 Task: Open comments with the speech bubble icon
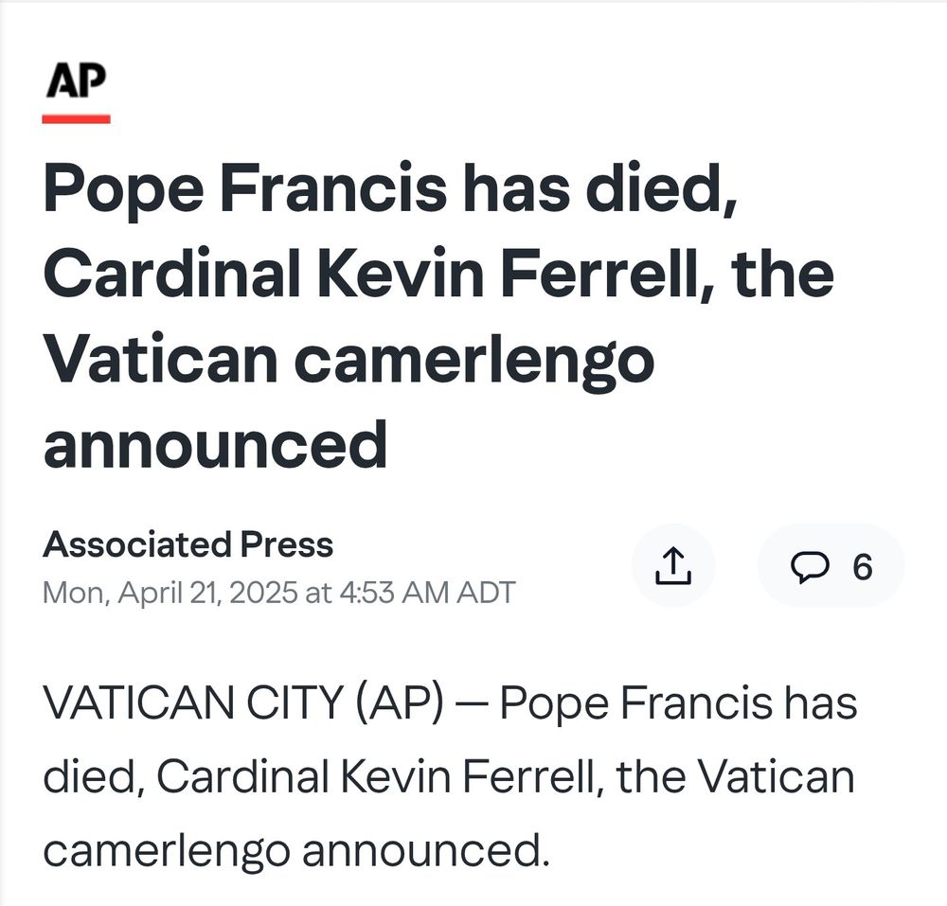(x=810, y=567)
